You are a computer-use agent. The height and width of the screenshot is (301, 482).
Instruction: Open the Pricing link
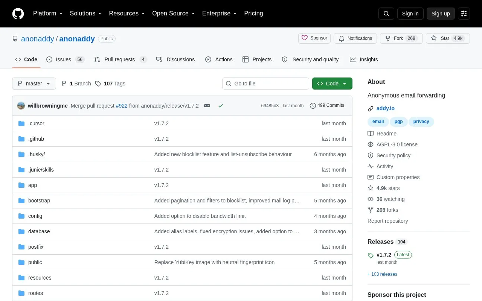(x=253, y=14)
